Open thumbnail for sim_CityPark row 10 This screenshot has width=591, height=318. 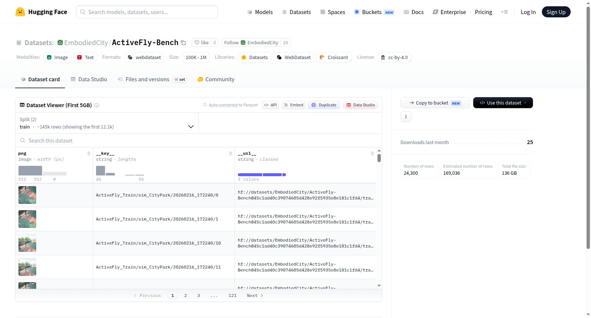click(x=27, y=243)
